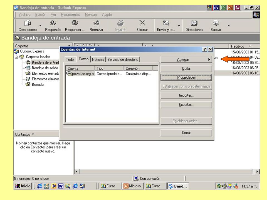Open the Archivo menu
267x200 pixels.
(x=25, y=15)
